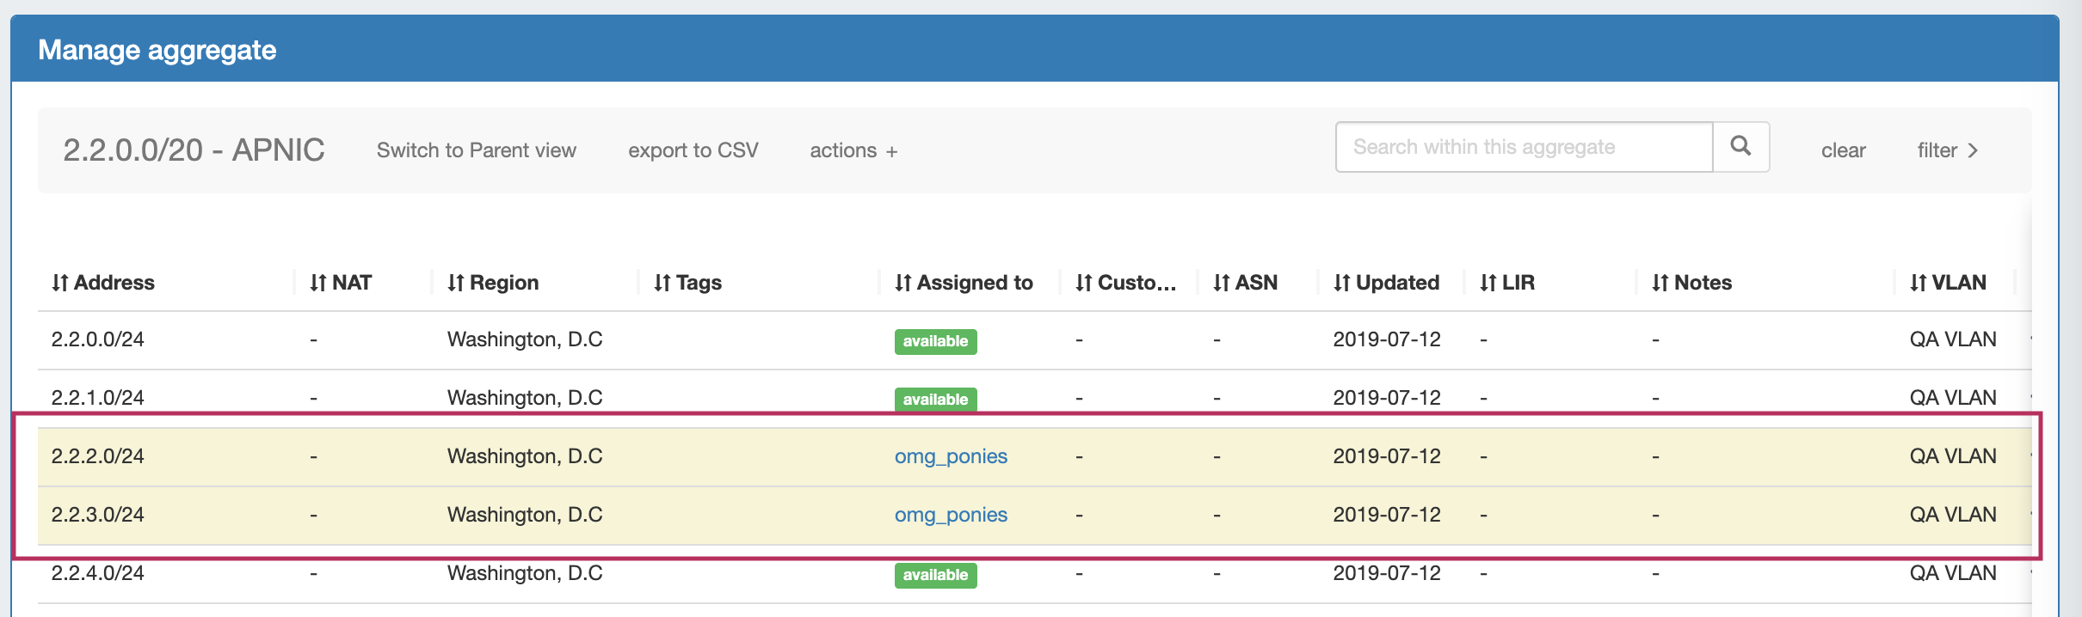Image resolution: width=2082 pixels, height=617 pixels.
Task: Sort by Notes column header
Action: (1691, 283)
